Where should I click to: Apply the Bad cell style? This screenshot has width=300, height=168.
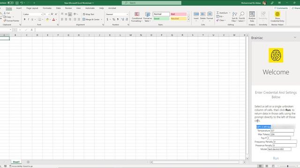coord(179,14)
